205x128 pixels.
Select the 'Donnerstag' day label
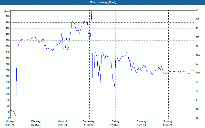[x=88, y=121]
